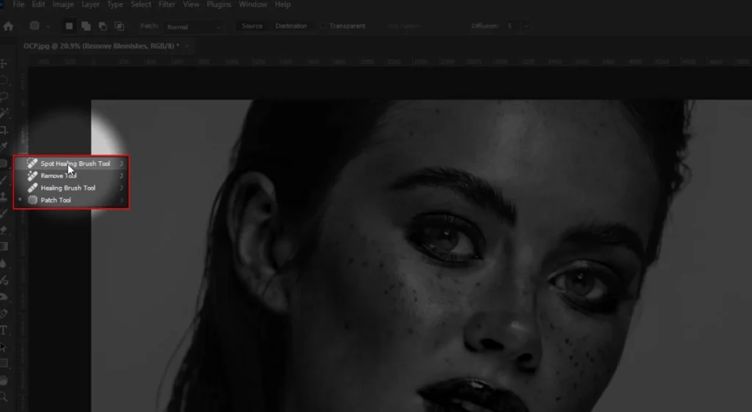Select the Eraser tool
Image resolution: width=752 pixels, height=412 pixels.
pyautogui.click(x=4, y=230)
